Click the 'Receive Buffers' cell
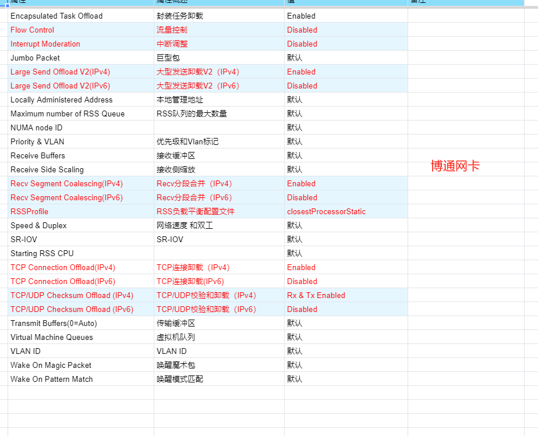 point(81,155)
